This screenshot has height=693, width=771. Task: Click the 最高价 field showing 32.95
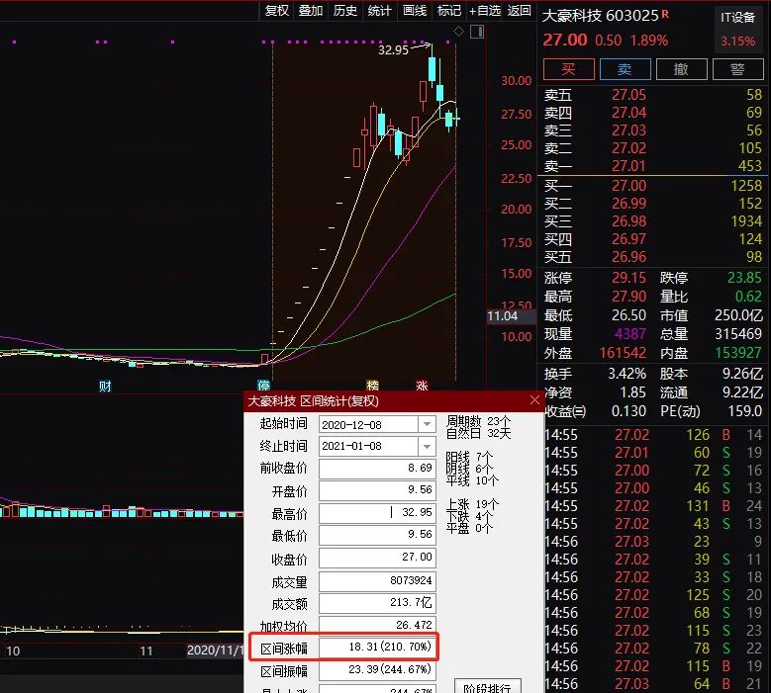(x=377, y=513)
